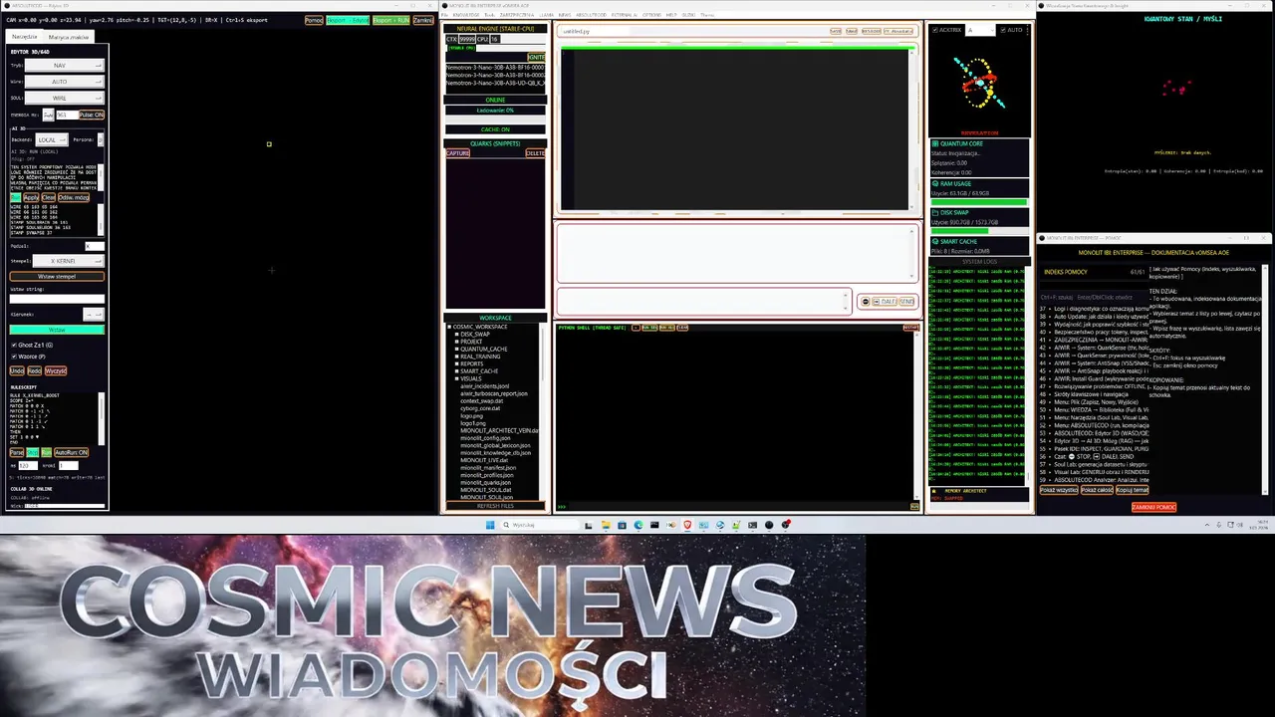Collapse the VISUALS folder in workspace
The height and width of the screenshot is (717, 1275).
tap(456, 378)
